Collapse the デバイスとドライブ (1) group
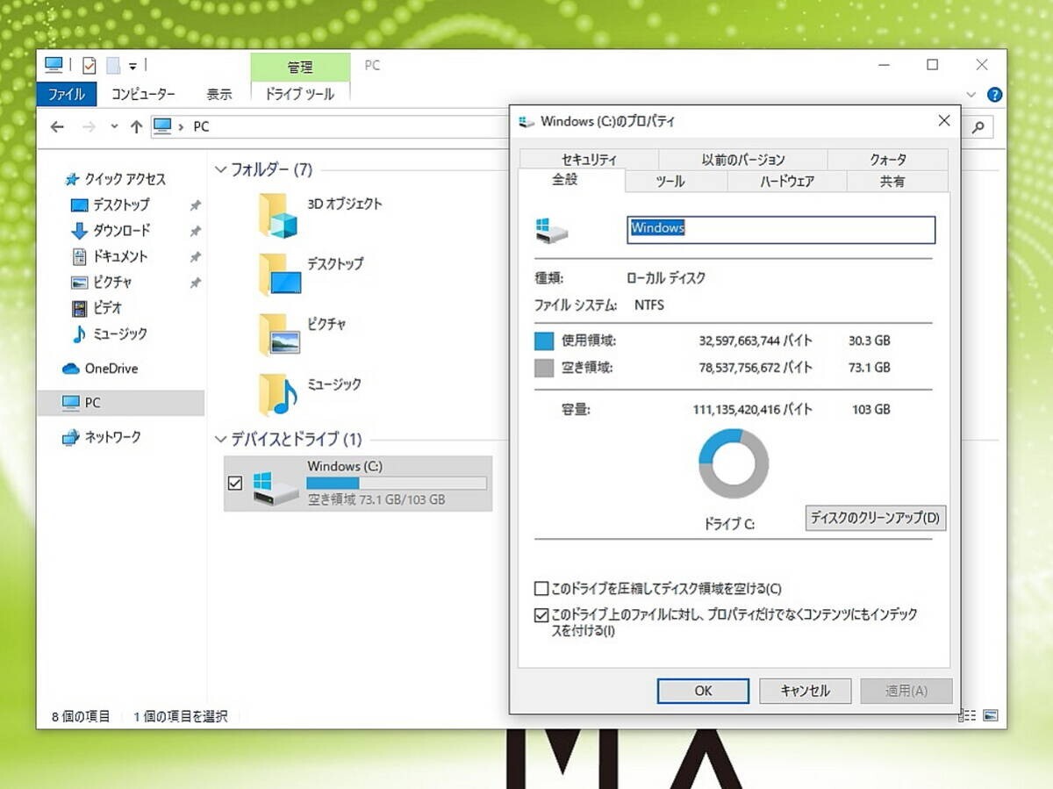The width and height of the screenshot is (1053, 789). pos(220,439)
